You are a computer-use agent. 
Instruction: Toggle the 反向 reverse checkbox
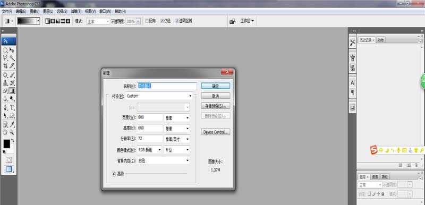click(147, 21)
